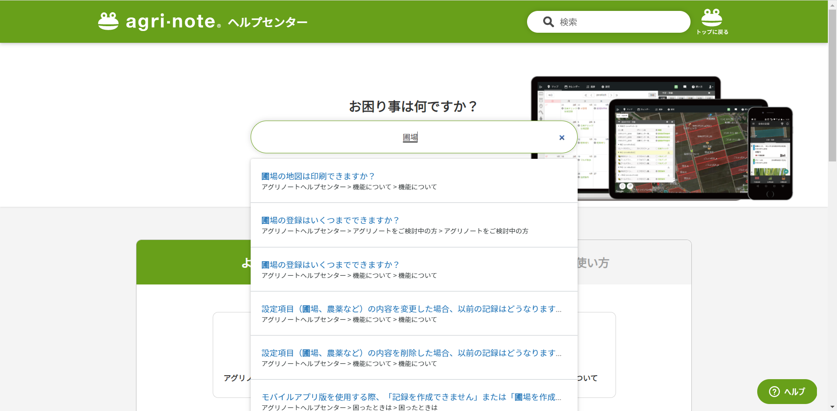Open result about 内容を変更した場合 records
The width and height of the screenshot is (837, 411).
[412, 309]
